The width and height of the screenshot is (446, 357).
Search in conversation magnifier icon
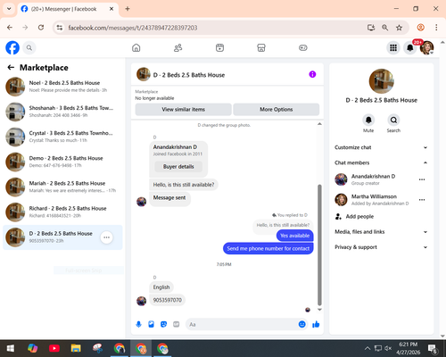click(393, 120)
